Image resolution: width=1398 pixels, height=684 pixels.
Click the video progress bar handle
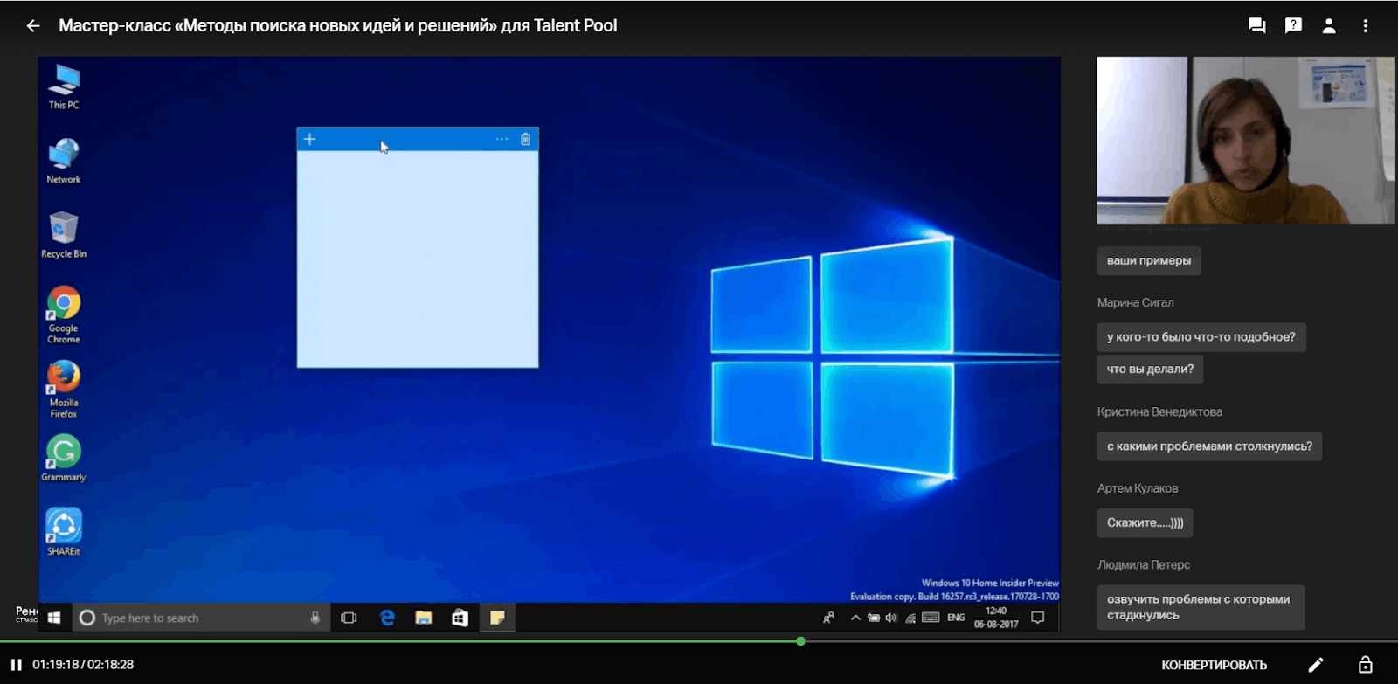[800, 642]
